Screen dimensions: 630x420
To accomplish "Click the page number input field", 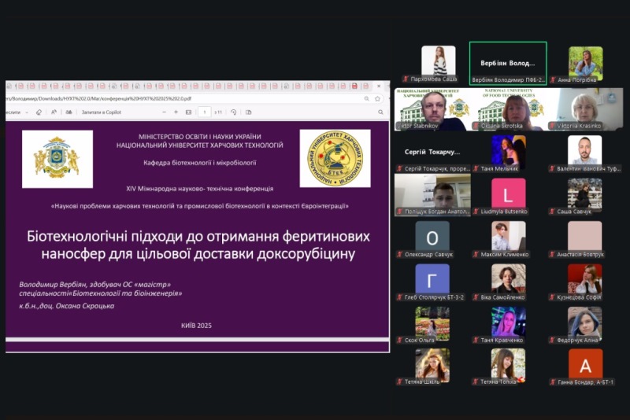I will (x=204, y=112).
